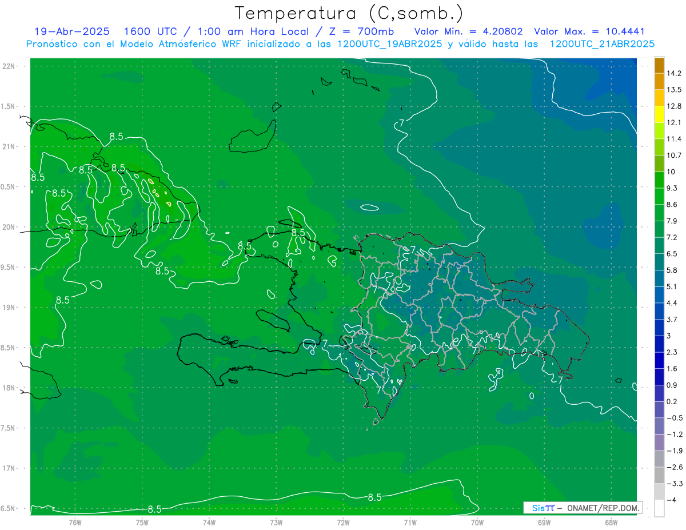Click legend value "0.9"

(672, 385)
